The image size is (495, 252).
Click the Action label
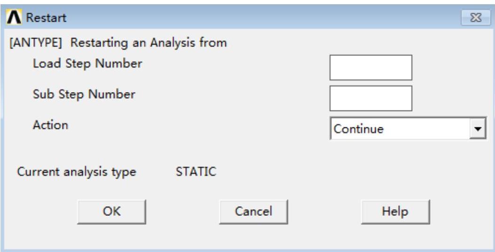50,125
